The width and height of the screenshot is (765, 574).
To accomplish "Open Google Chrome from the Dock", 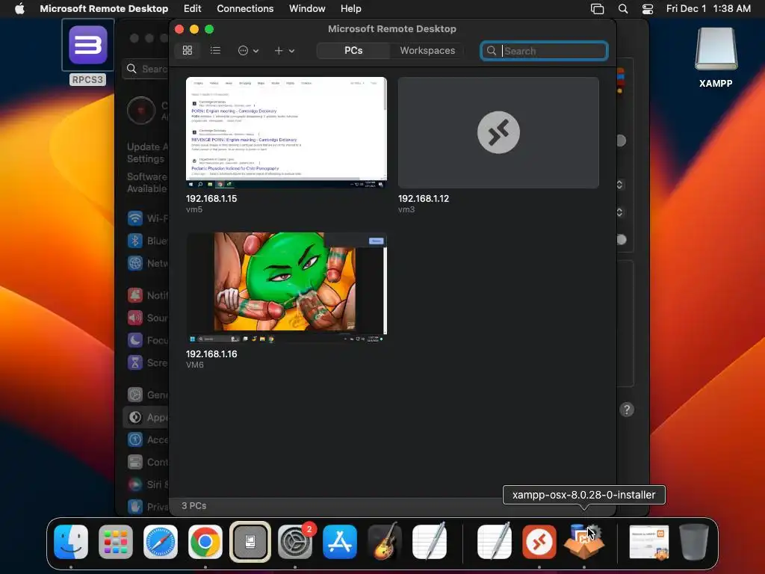I will [x=205, y=541].
